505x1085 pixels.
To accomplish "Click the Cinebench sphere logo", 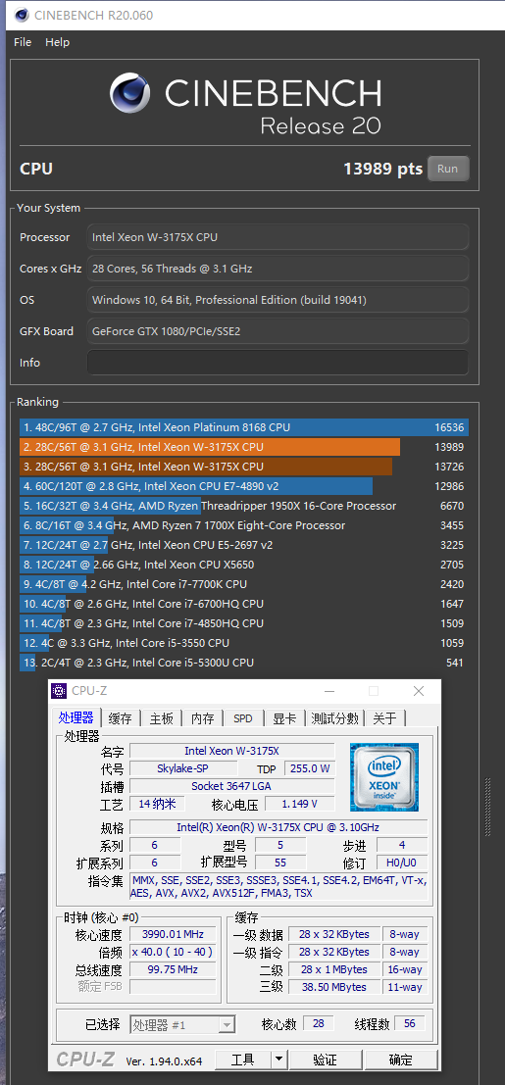I will [x=131, y=93].
